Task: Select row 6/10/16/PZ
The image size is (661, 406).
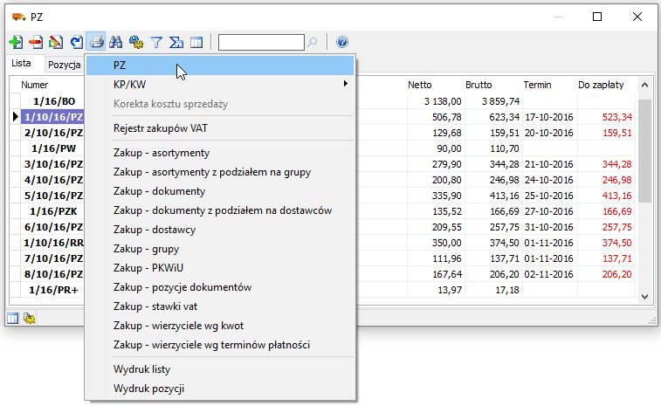Action: 53,227
